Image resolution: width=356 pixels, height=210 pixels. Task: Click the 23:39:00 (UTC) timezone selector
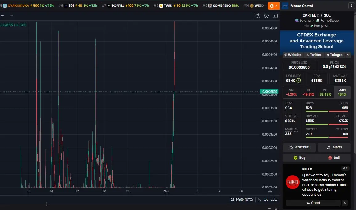click(x=242, y=200)
